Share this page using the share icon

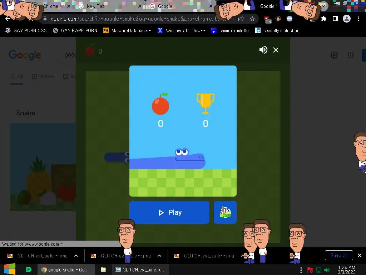(241, 19)
